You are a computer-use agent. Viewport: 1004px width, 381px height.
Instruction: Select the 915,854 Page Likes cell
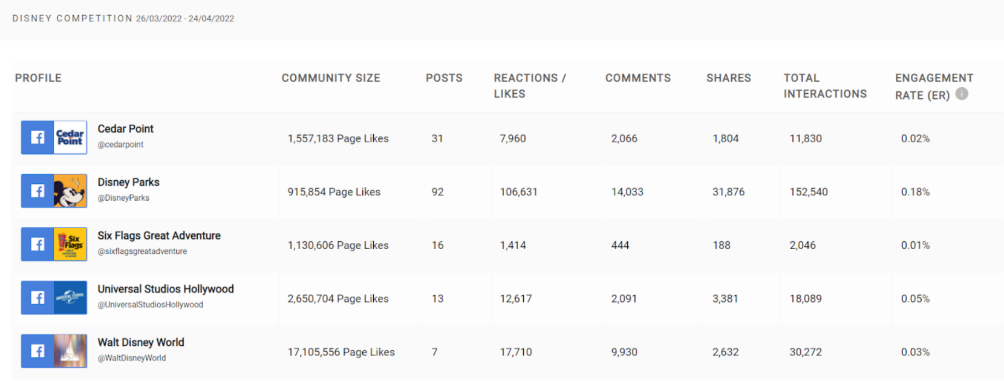334,192
